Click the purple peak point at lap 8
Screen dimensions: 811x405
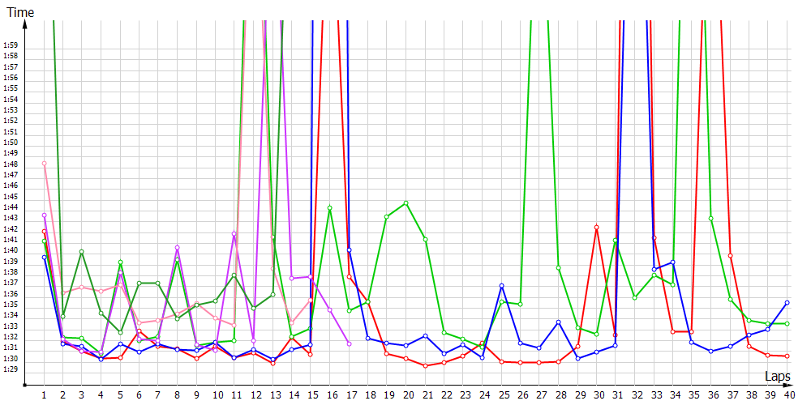(x=177, y=247)
